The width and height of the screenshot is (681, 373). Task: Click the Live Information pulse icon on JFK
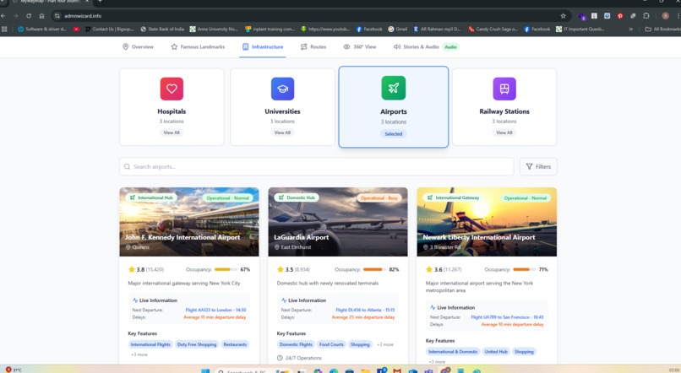point(135,300)
